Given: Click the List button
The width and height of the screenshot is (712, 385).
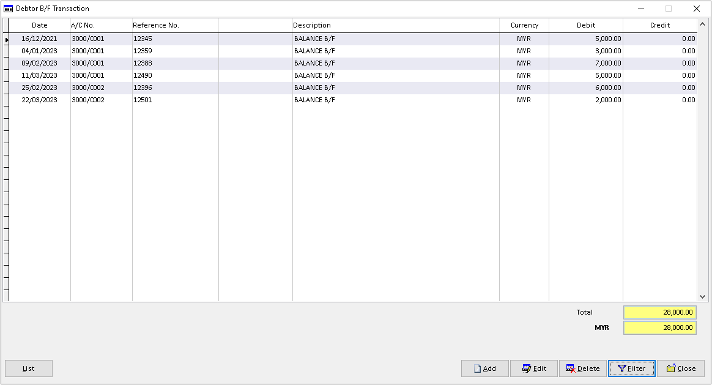Looking at the screenshot, I should click(28, 368).
